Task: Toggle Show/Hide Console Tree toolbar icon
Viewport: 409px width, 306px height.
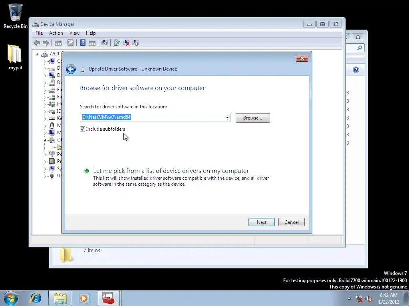Action: (58, 43)
